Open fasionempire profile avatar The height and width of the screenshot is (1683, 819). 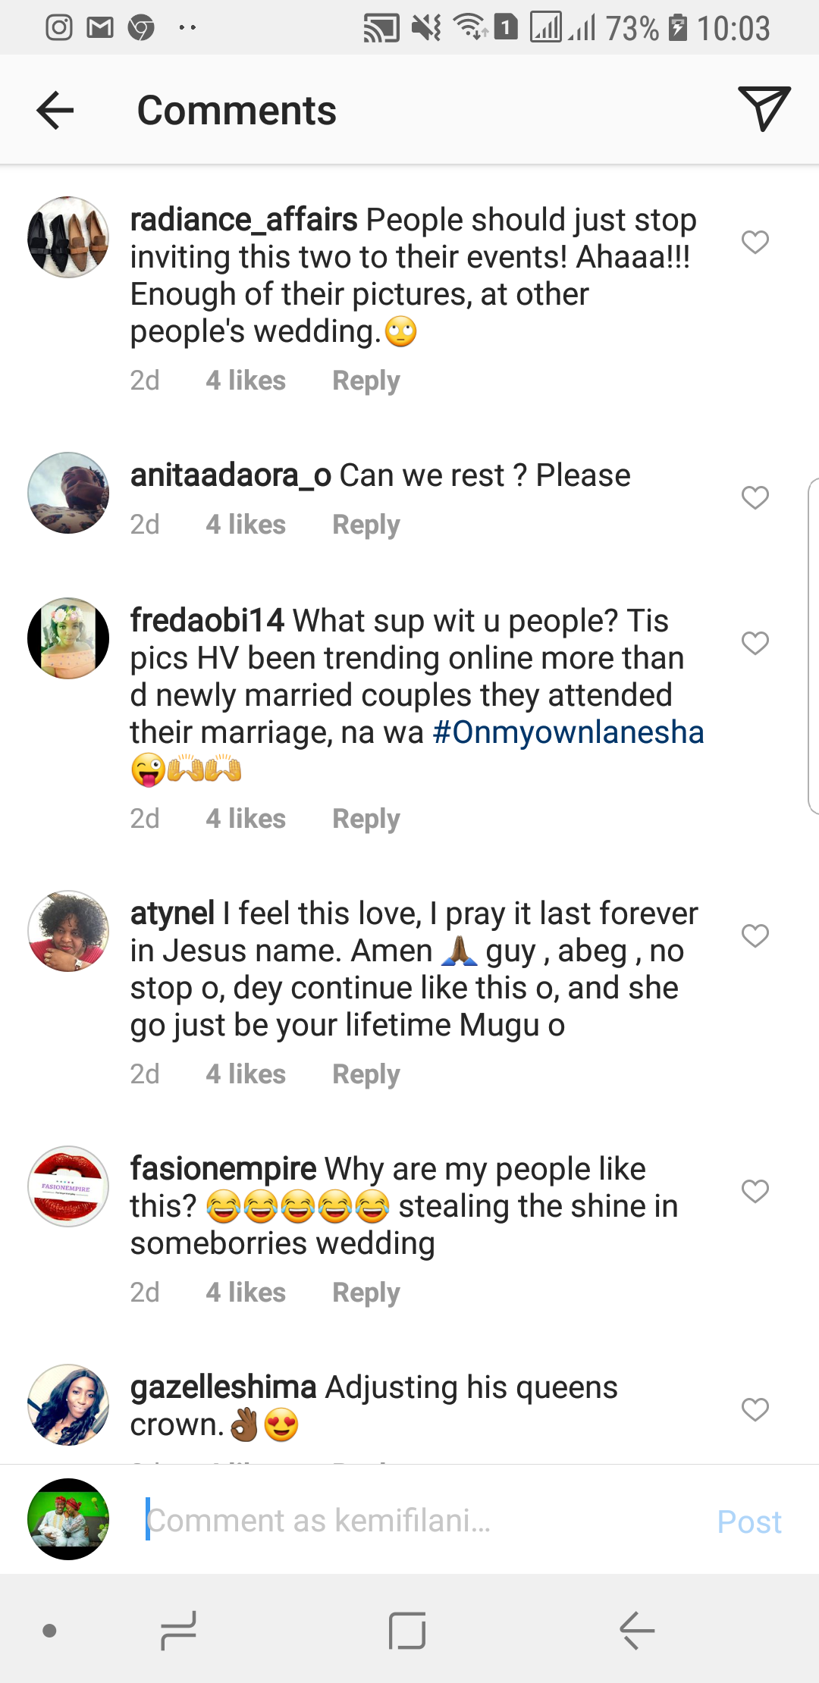(x=68, y=1186)
